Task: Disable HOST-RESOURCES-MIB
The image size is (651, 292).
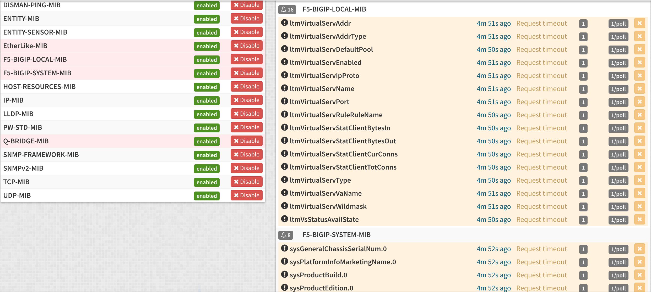Action: [247, 87]
